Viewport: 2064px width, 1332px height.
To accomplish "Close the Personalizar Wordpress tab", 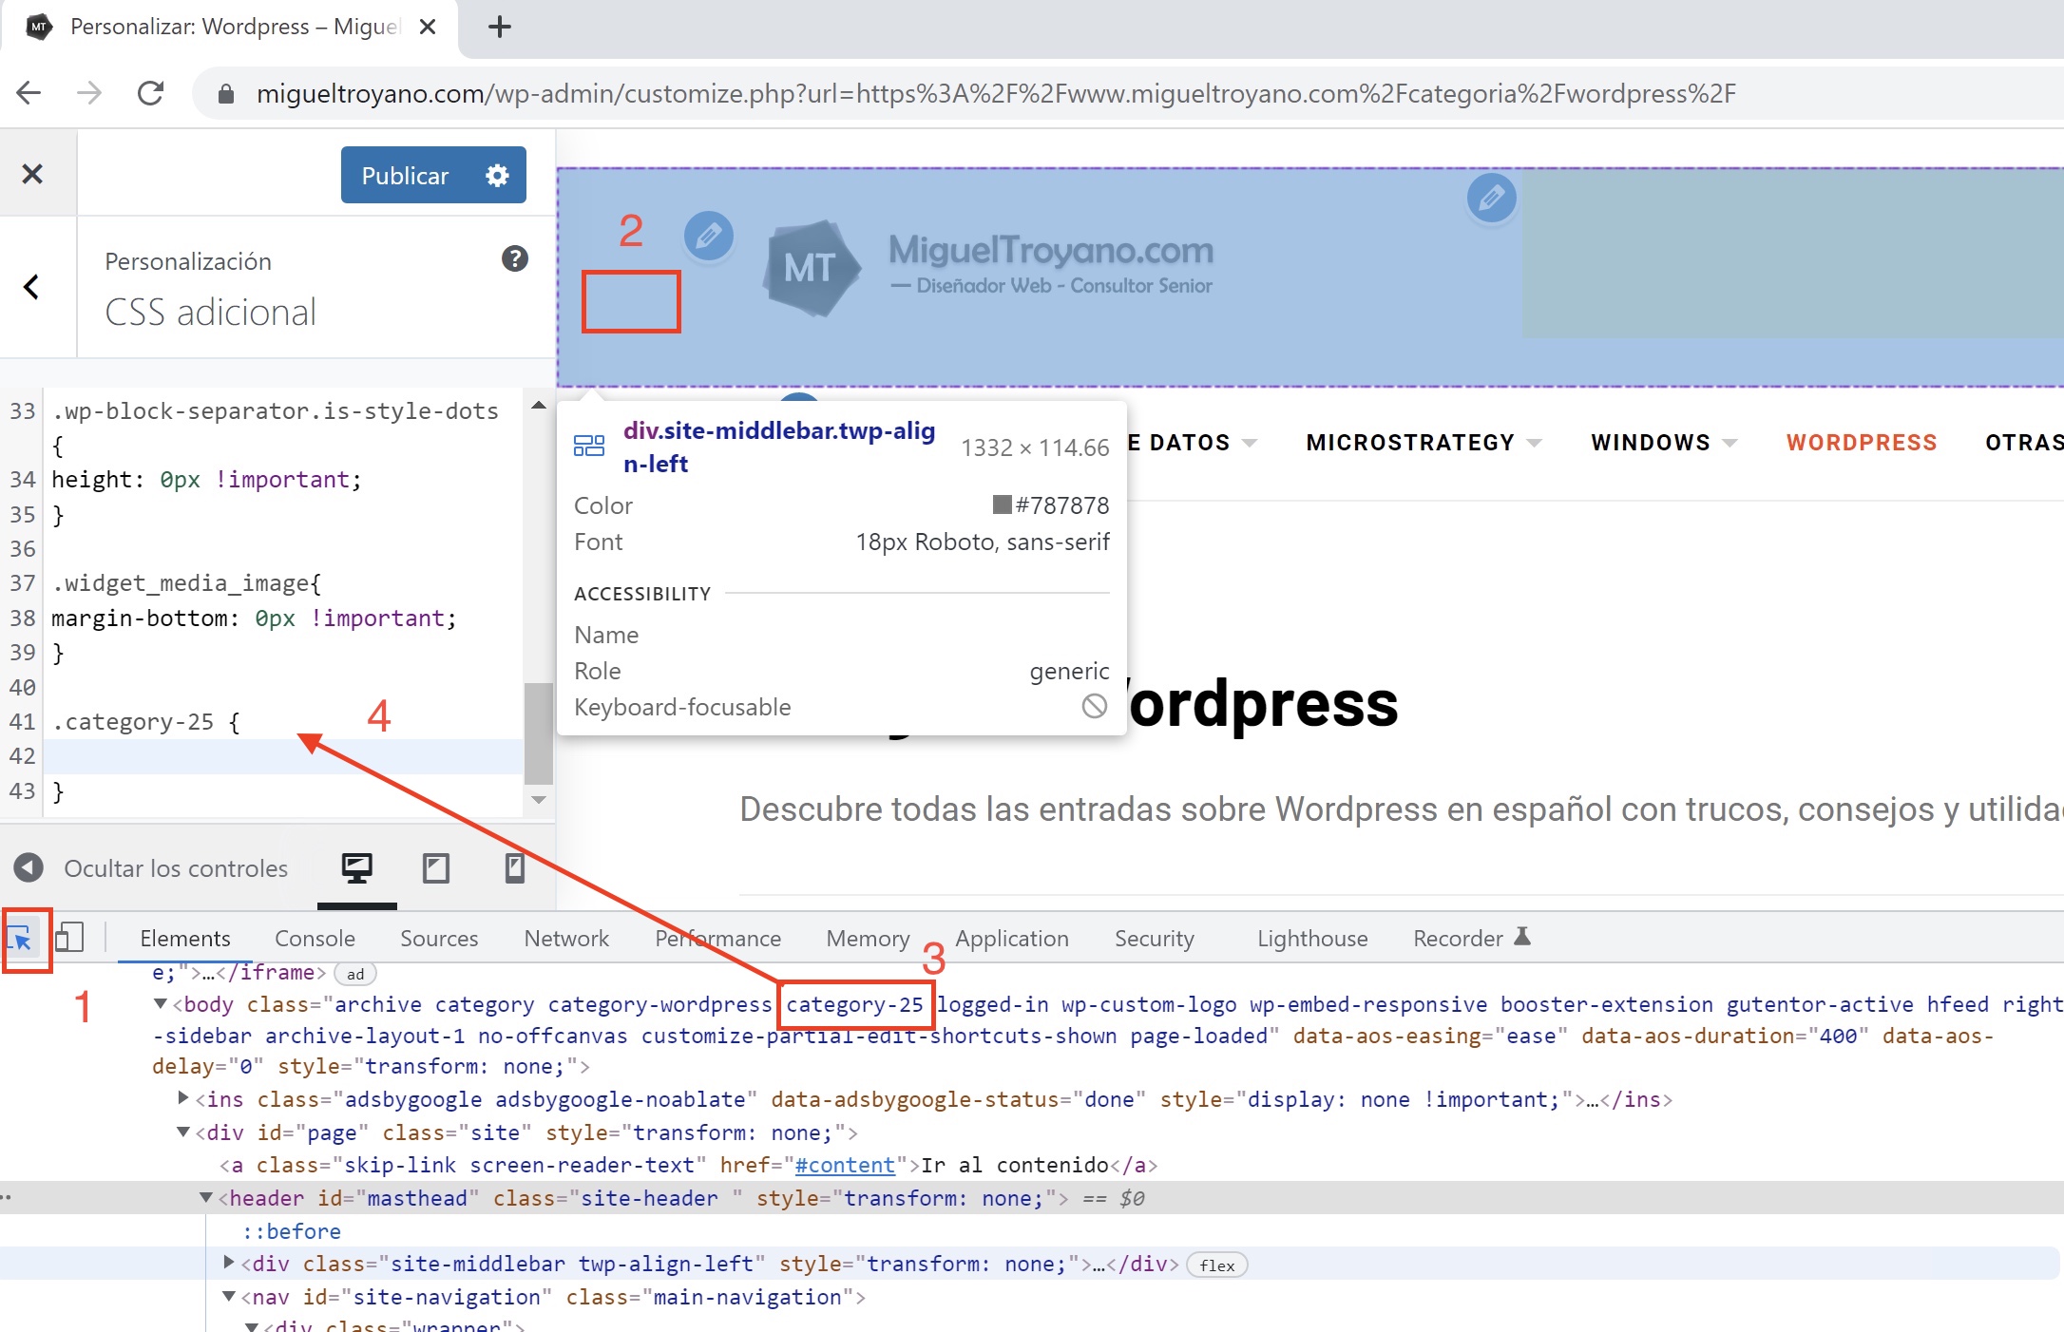I will point(428,27).
